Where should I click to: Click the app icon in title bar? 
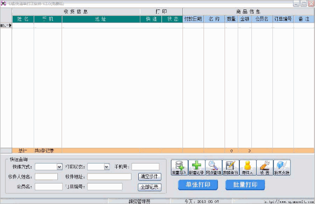[3, 3]
